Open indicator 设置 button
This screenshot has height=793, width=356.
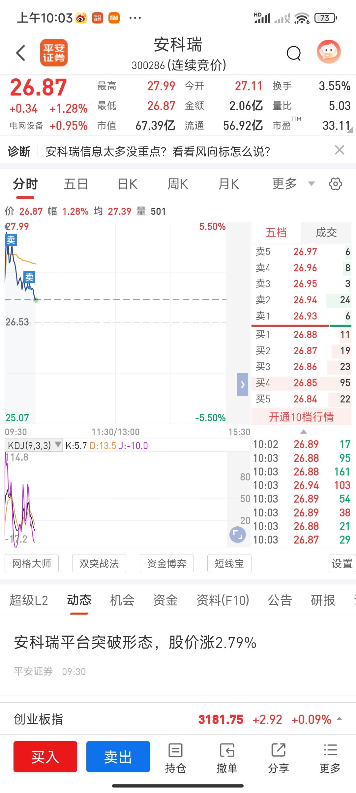pyautogui.click(x=342, y=563)
